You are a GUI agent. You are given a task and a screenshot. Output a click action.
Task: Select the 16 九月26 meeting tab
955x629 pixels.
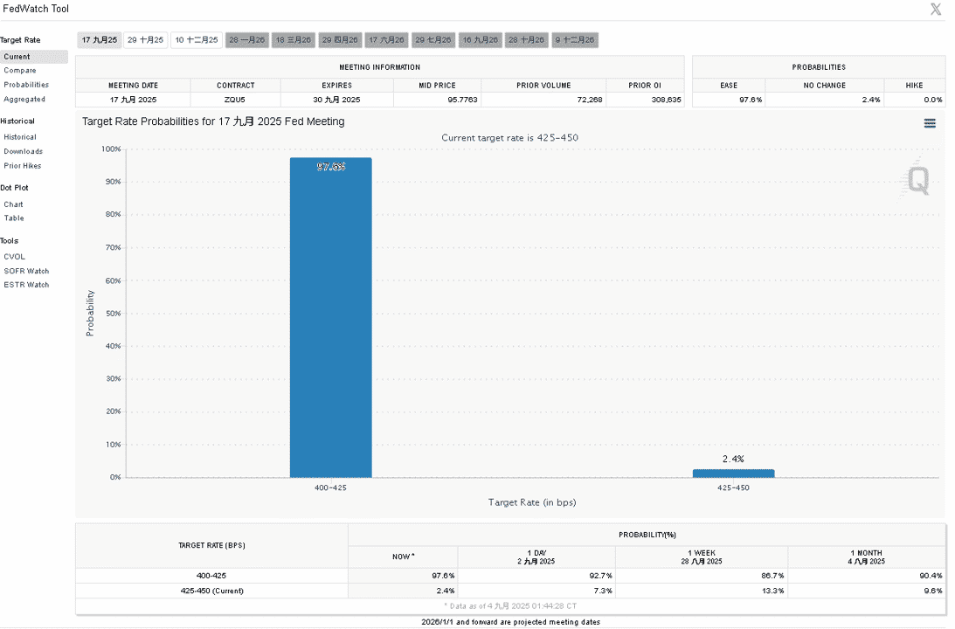[x=480, y=40]
